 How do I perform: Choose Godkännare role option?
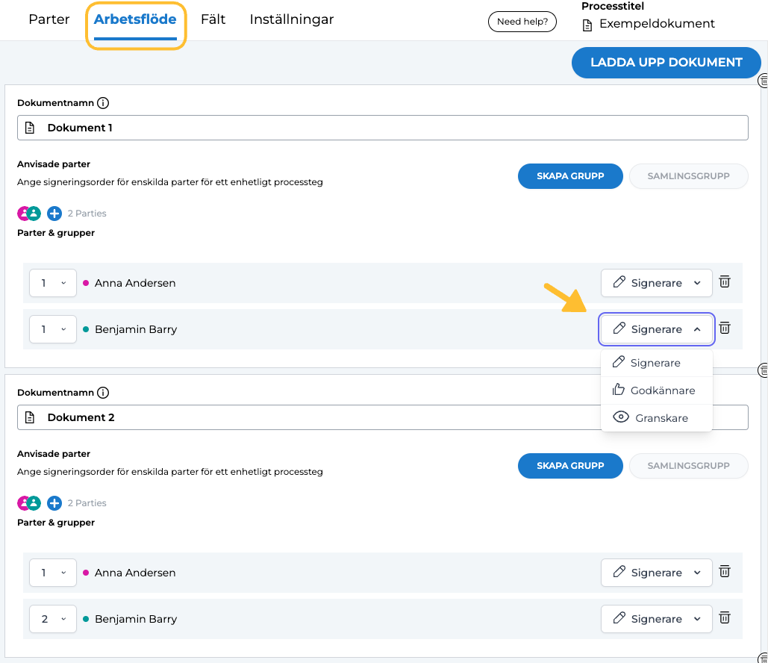[x=657, y=390]
